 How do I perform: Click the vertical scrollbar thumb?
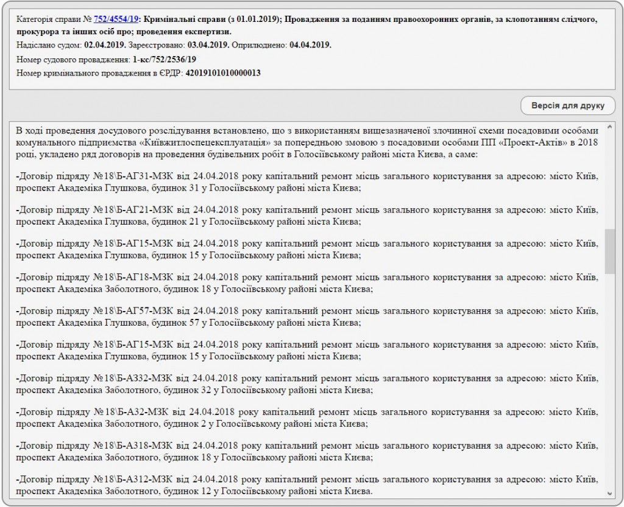pos(609,251)
